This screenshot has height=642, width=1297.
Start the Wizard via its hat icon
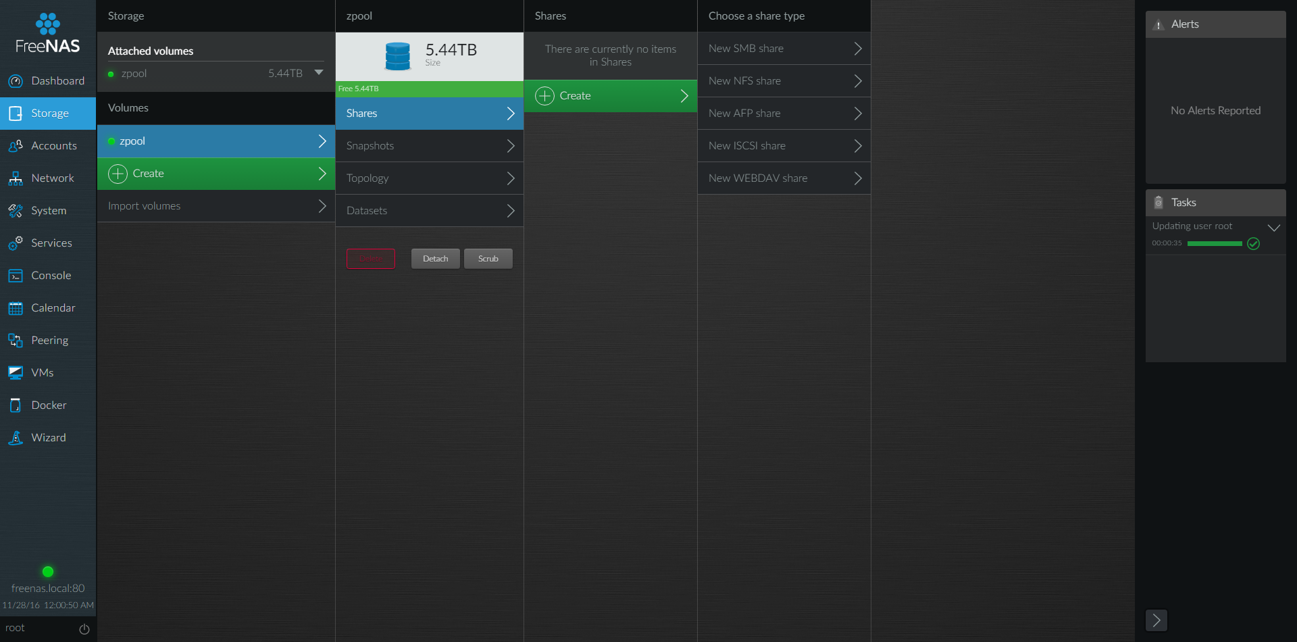[x=16, y=438]
